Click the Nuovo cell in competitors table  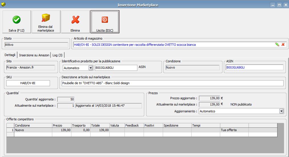pos(33,130)
